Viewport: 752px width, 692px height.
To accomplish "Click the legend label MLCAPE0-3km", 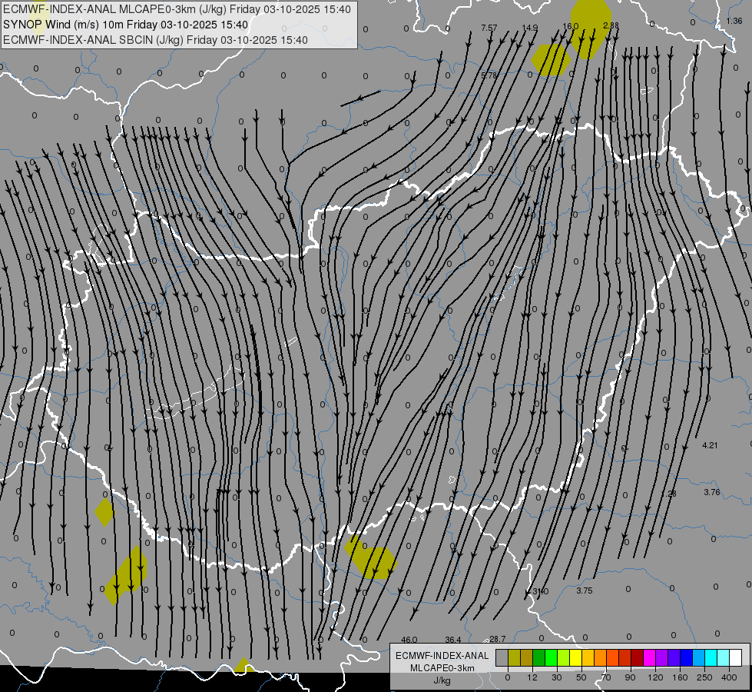I will tap(442, 667).
